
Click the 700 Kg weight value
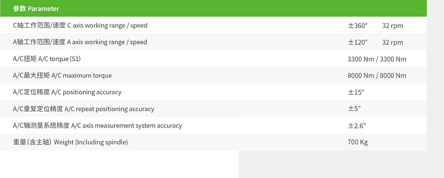pyautogui.click(x=358, y=142)
